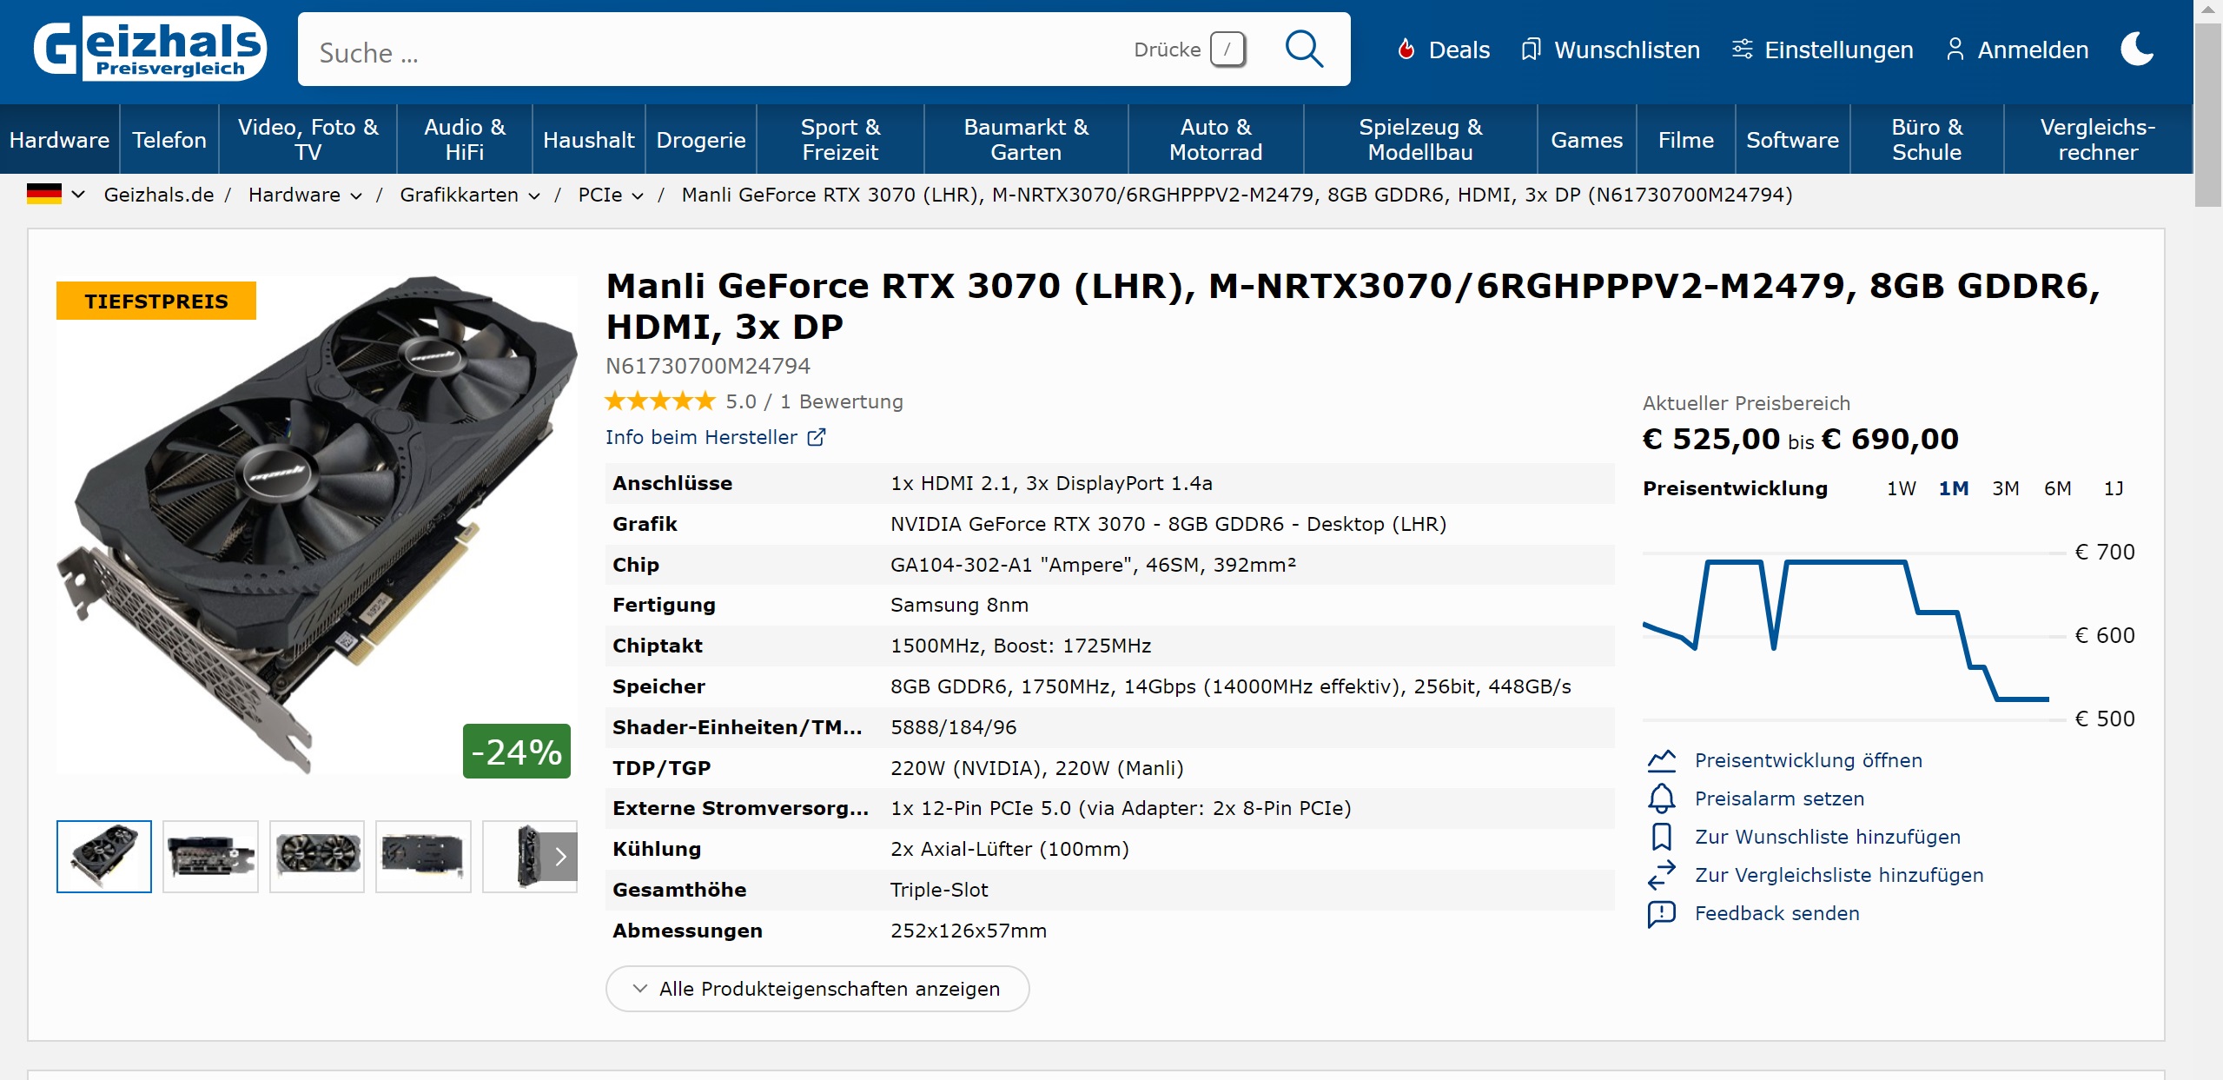Click the Preisalarm setzen bell icon
Viewport: 2223px width, 1080px height.
[1661, 798]
